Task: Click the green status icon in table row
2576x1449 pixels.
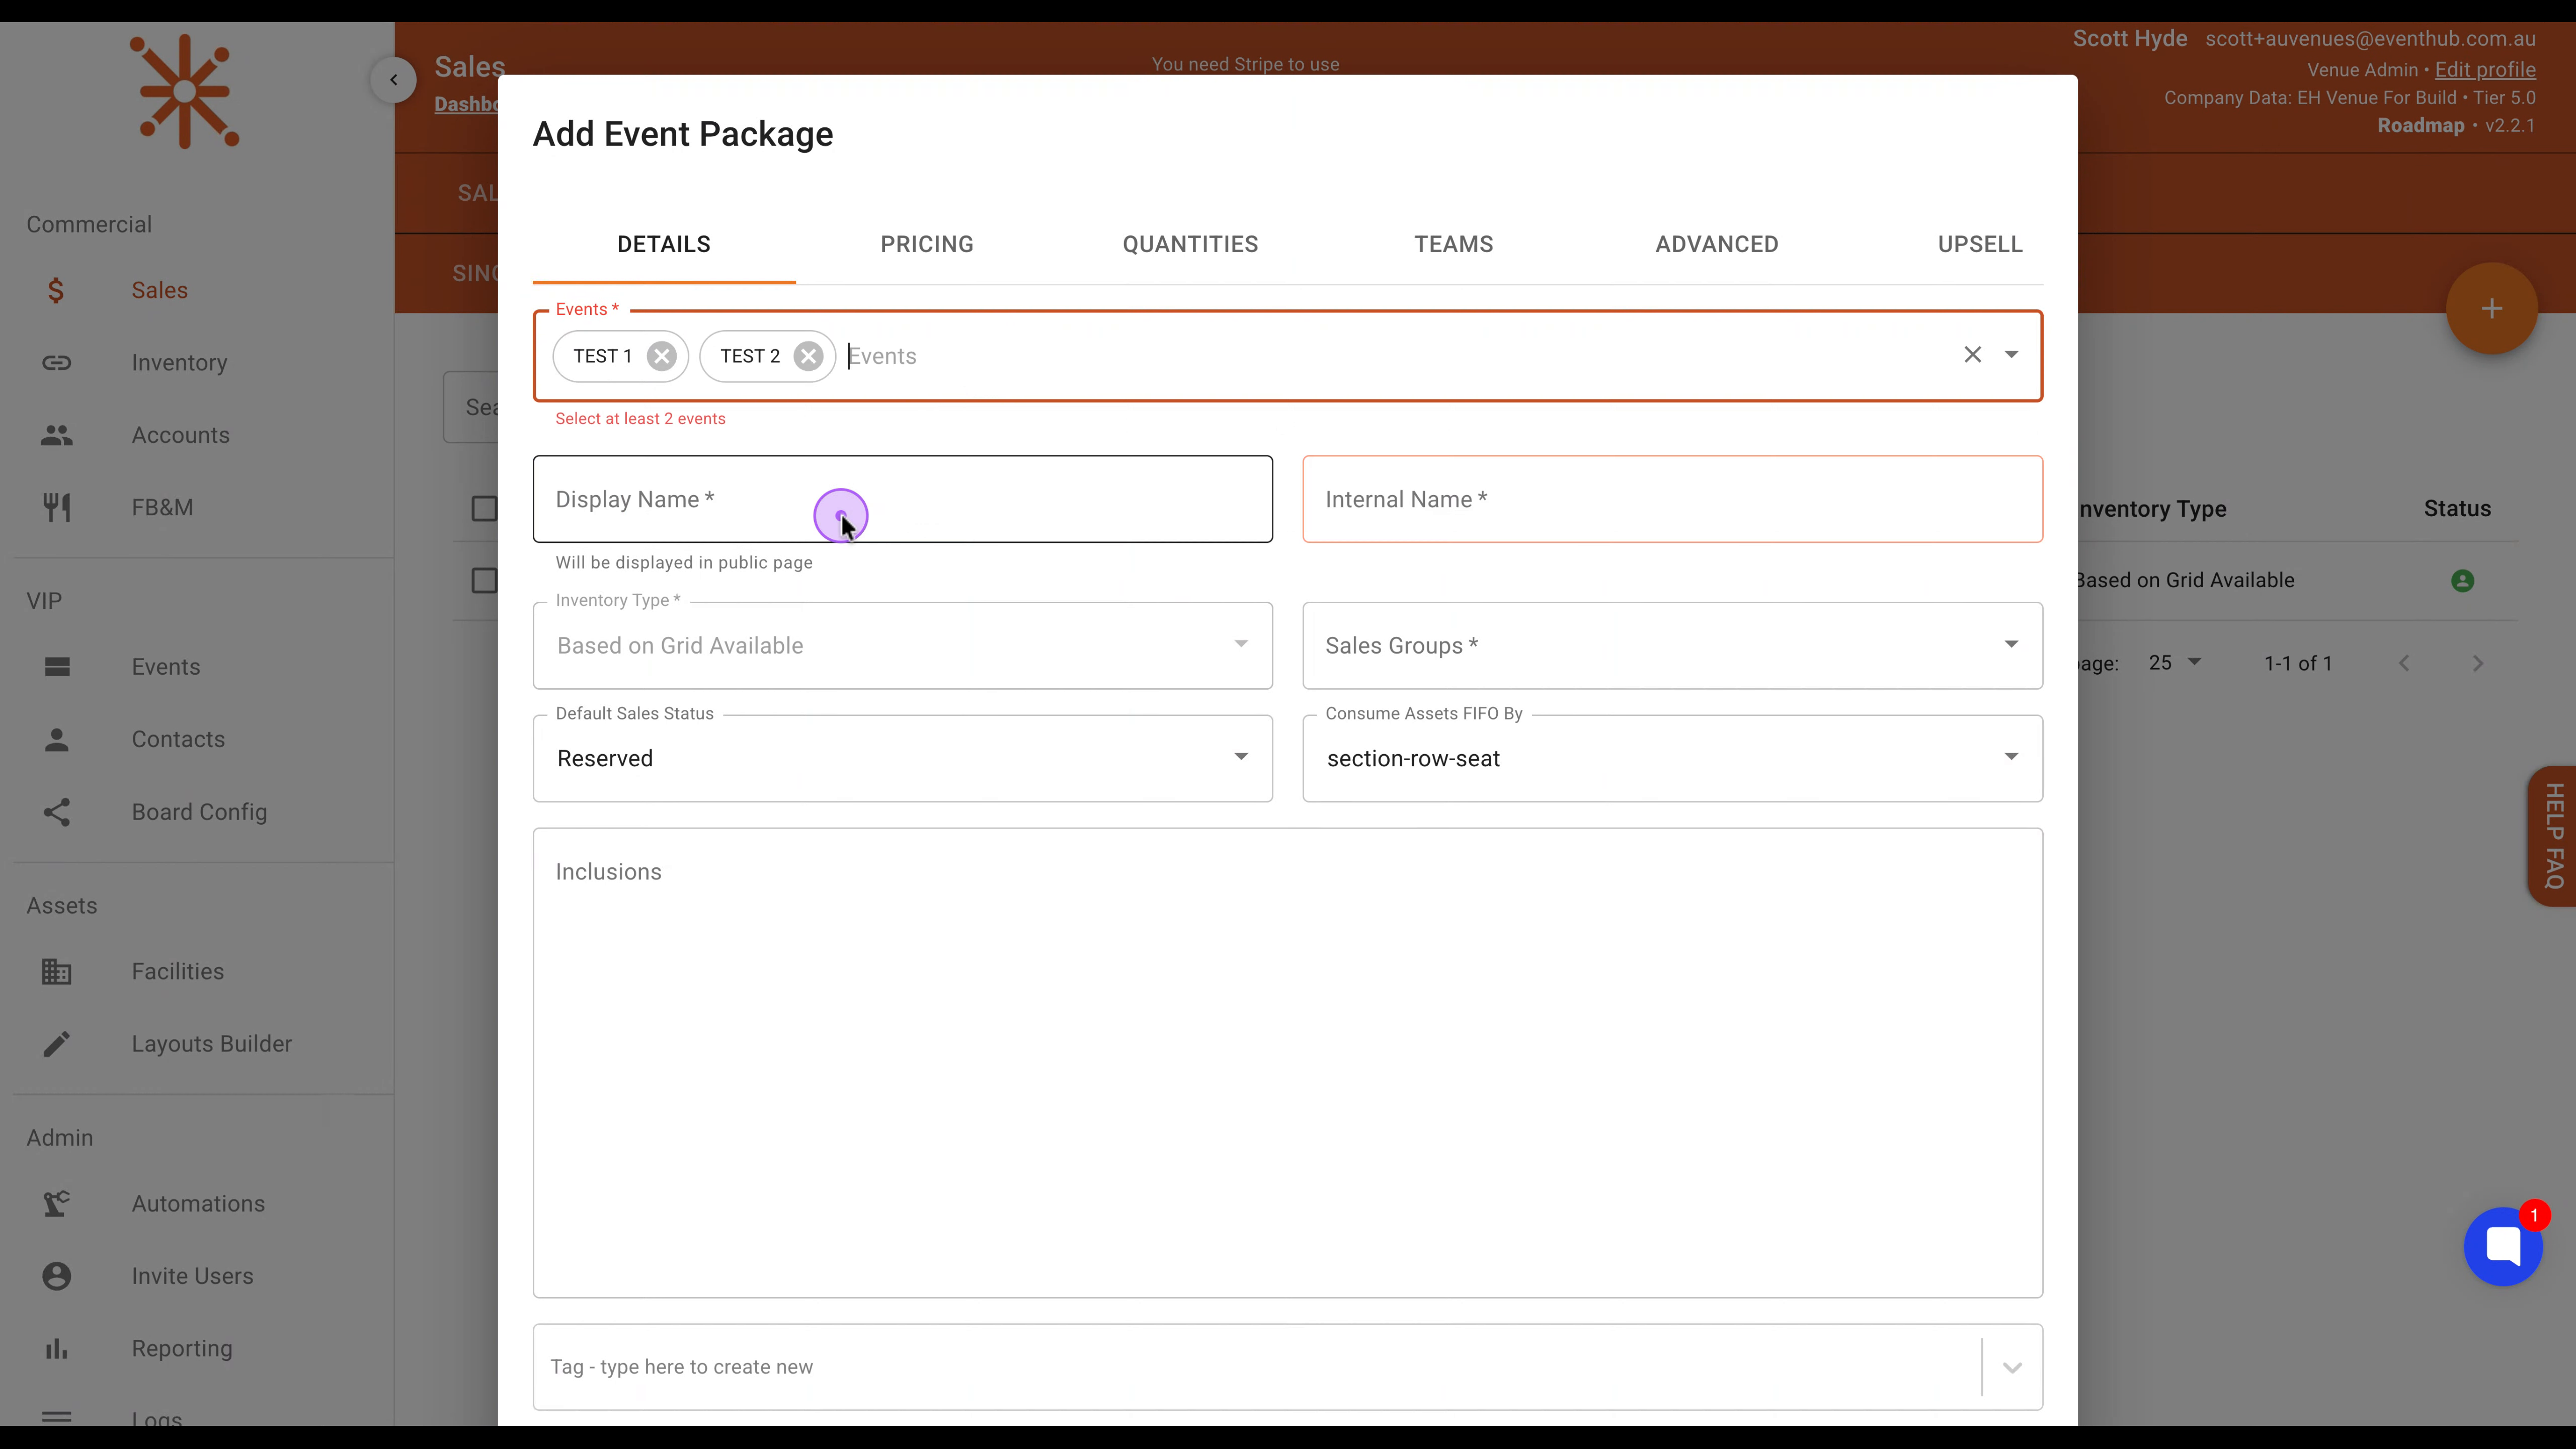Action: (2462, 581)
